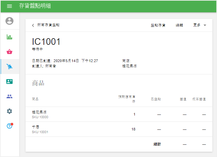Expand the 更多 dropdown menu
217x157 pixels.
click(x=199, y=25)
